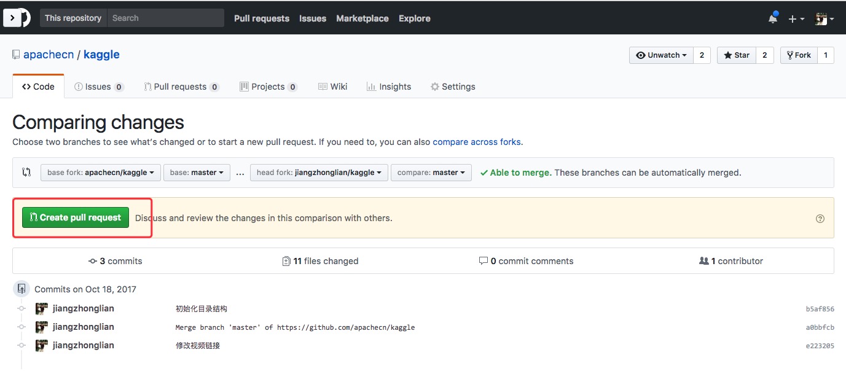Open commit hash b5af856
846x371 pixels.
[820, 309]
